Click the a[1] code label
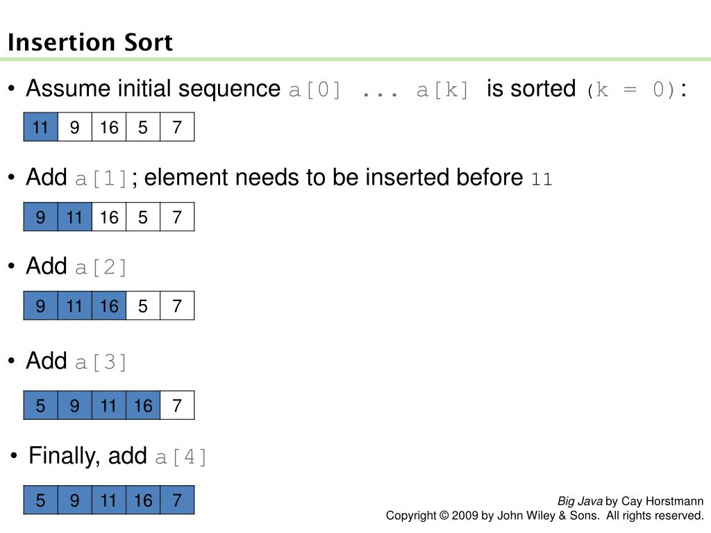 pyautogui.click(x=101, y=178)
